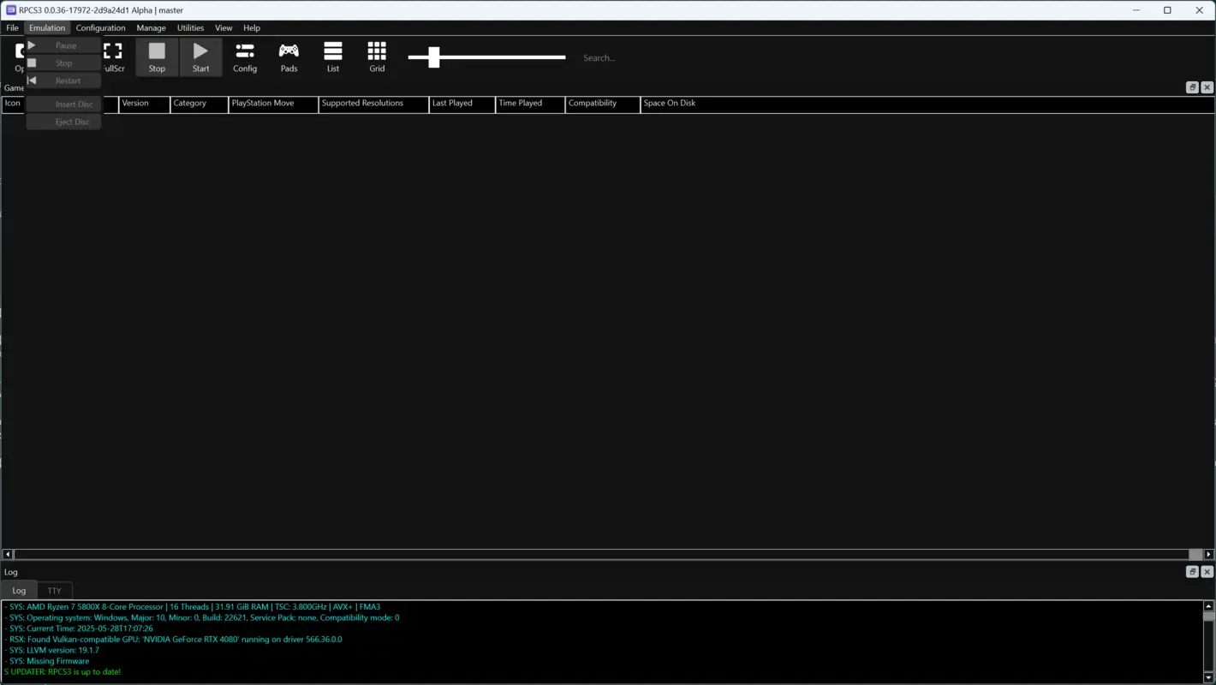Start emulation using the Start toolbar icon
The image size is (1216, 685).
point(200,57)
